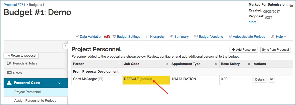Viewport: 296px width, 105px height.
Task: Click the Summary eye icon
Action: point(172,36)
